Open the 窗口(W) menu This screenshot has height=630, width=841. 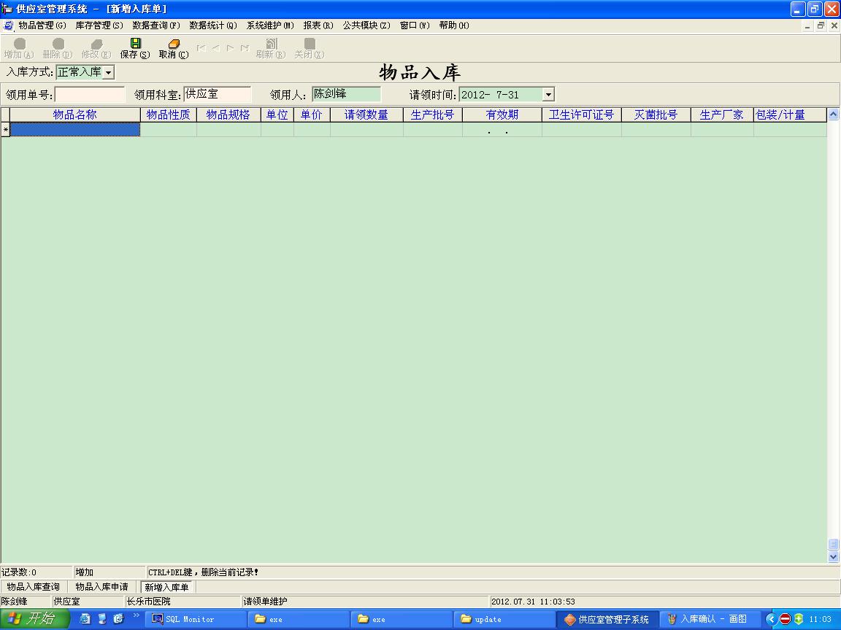pyautogui.click(x=415, y=26)
